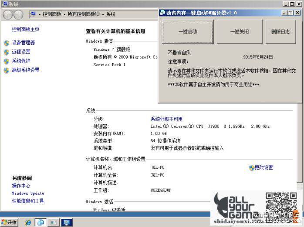Select processor text Intel(R) Celeron(R) CPU J1900
The image size is (304, 227).
pos(185,127)
